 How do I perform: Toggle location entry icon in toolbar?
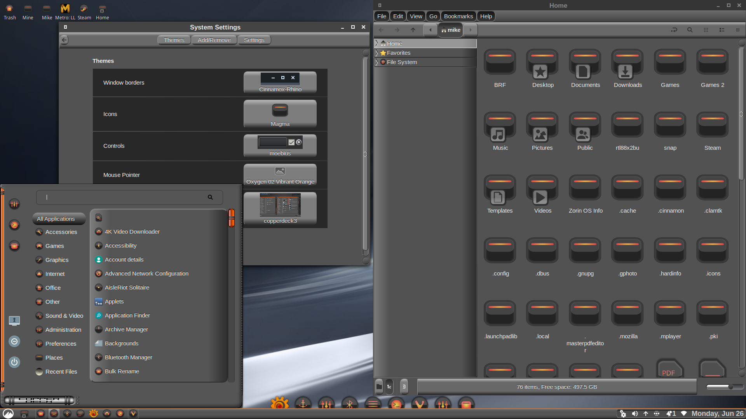674,30
